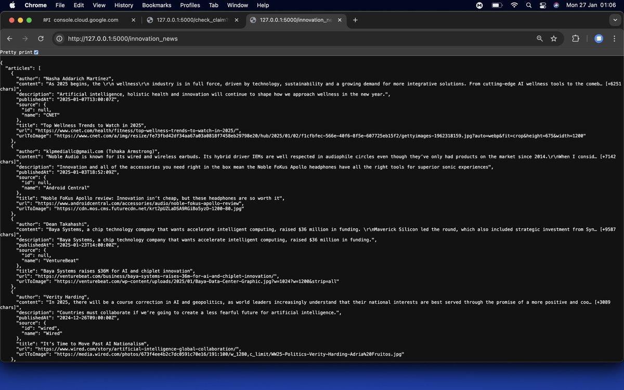
Task: Open the Chrome profile avatar
Action: [x=599, y=38]
